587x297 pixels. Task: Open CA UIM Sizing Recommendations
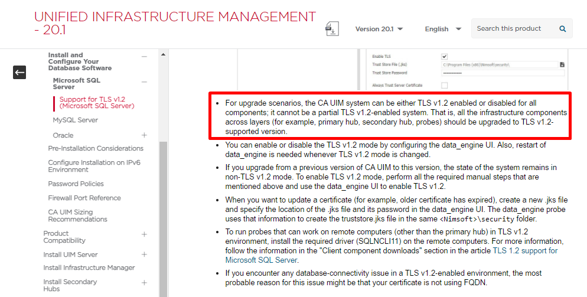[77, 216]
